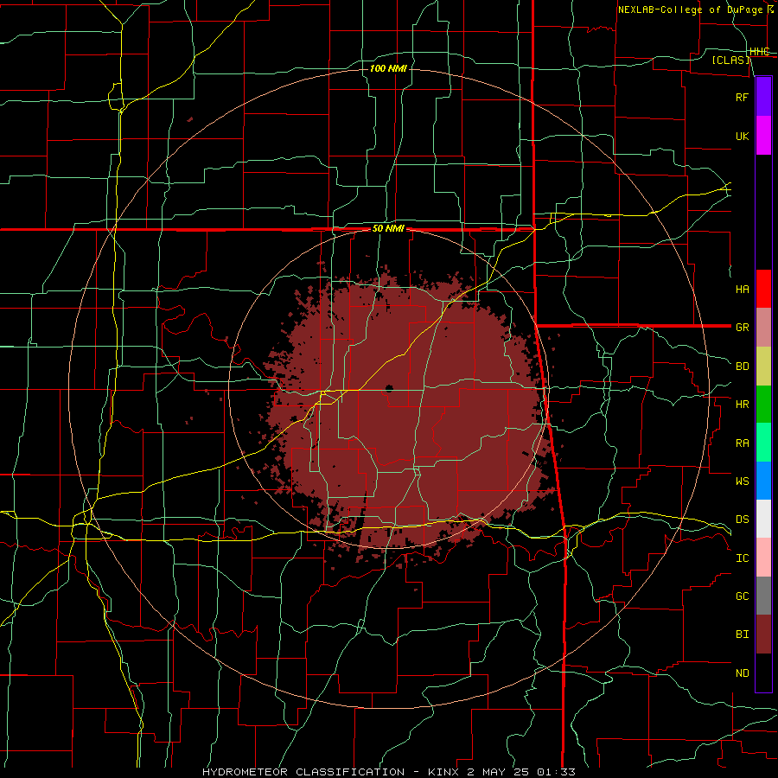Click the ND legend label

click(742, 673)
